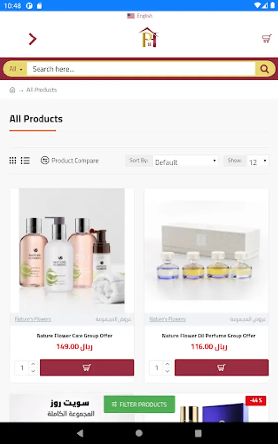Expand the All category dropdown in search

tap(16, 69)
